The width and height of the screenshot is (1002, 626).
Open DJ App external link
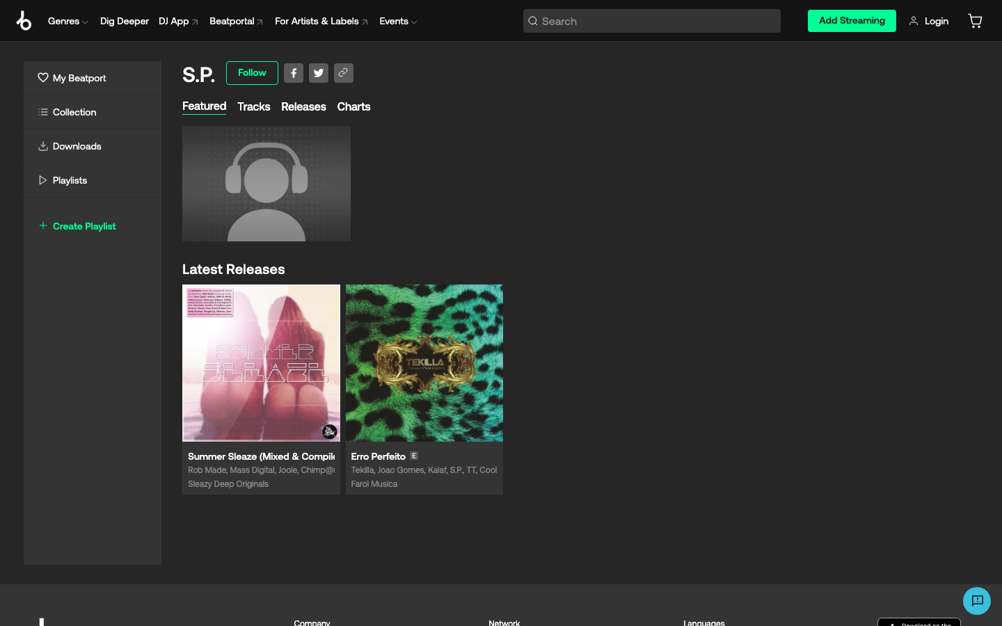point(178,21)
